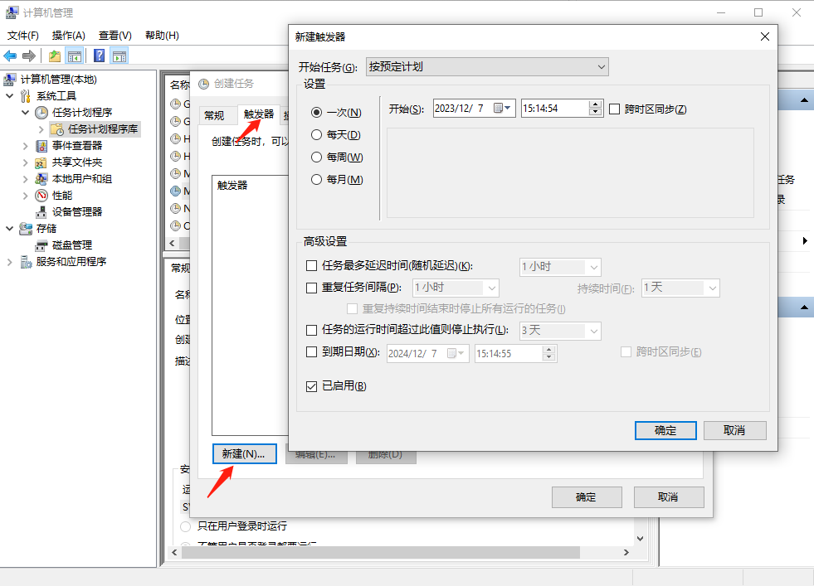Viewport: 814px width, 586px height.
Task: Click the export list icon in the toolbar
Action: tap(53, 56)
